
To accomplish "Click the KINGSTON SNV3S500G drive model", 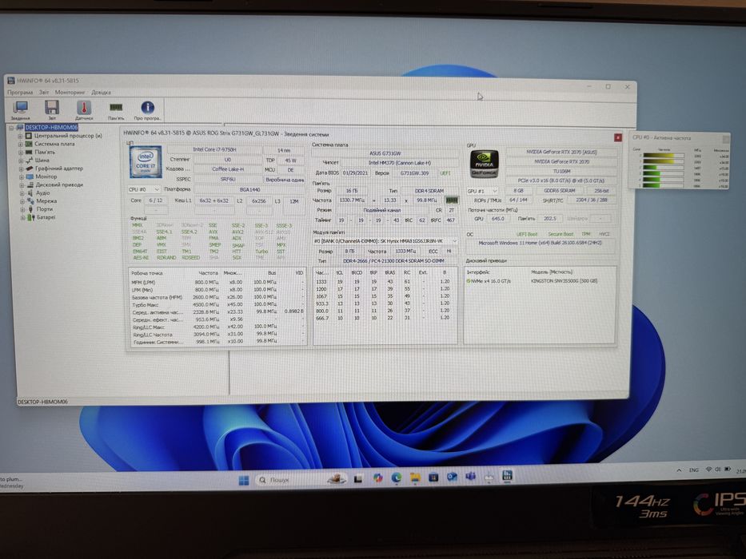I will [x=564, y=281].
